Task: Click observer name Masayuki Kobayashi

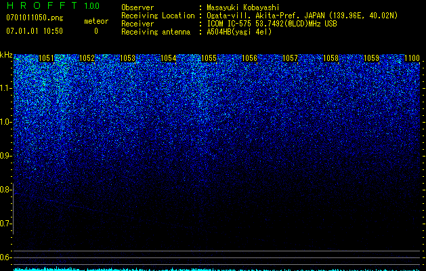Action: (243, 7)
